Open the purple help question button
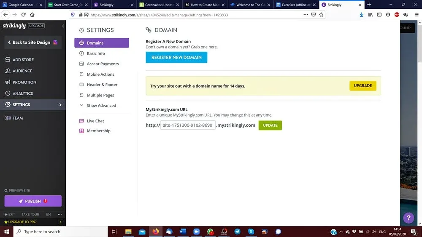The image size is (422, 237). tap(408, 218)
